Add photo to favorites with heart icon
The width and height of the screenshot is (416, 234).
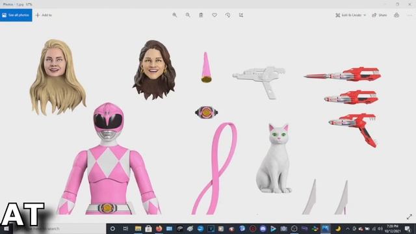[x=214, y=15]
